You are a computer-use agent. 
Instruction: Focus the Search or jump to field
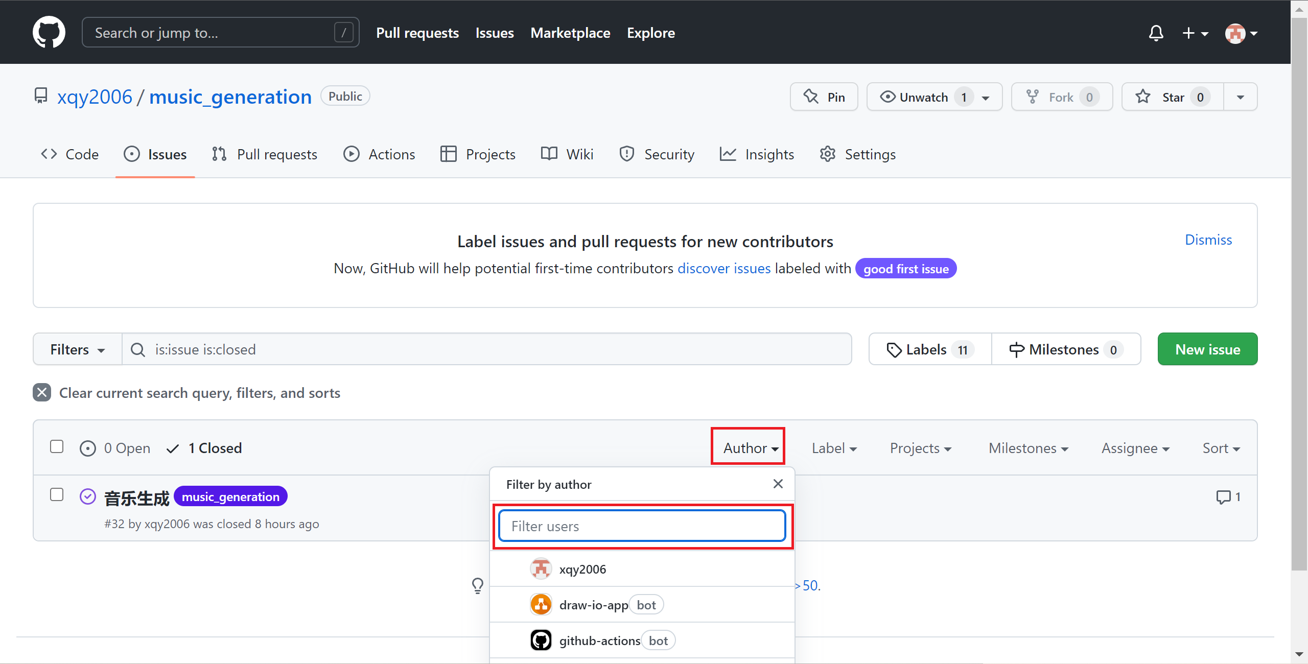(x=221, y=32)
